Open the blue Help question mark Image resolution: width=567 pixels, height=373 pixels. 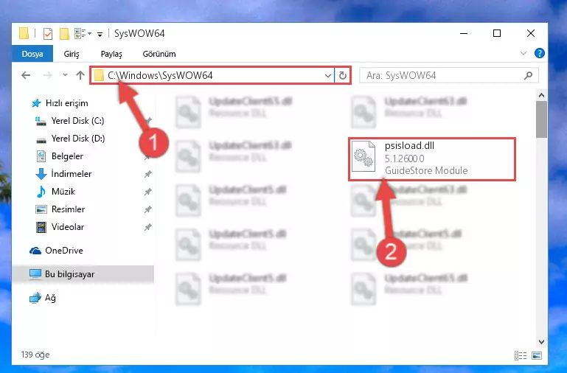click(x=540, y=54)
